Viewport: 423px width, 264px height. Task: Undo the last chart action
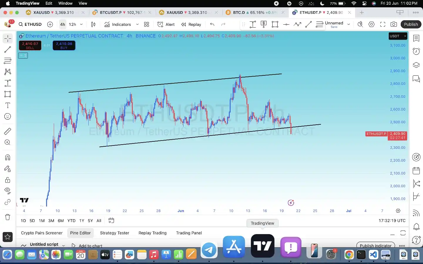pos(212,24)
